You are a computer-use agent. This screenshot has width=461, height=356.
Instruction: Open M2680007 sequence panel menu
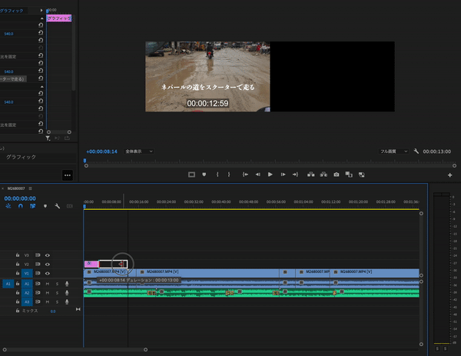click(30, 188)
